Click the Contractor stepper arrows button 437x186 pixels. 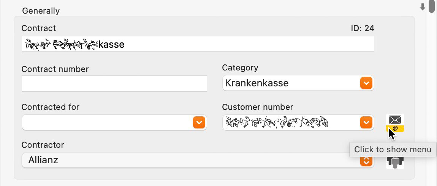[x=366, y=161]
